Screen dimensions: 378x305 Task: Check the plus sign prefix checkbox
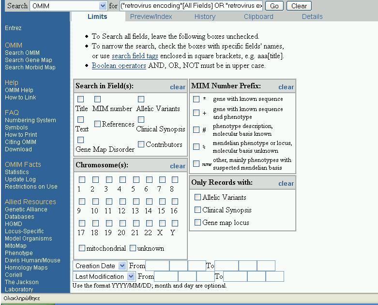point(196,113)
